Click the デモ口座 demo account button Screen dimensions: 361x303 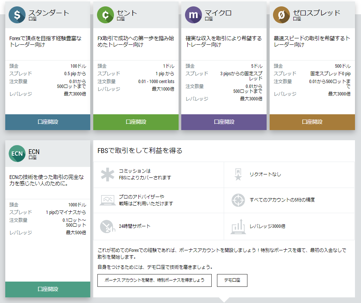click(x=232, y=280)
